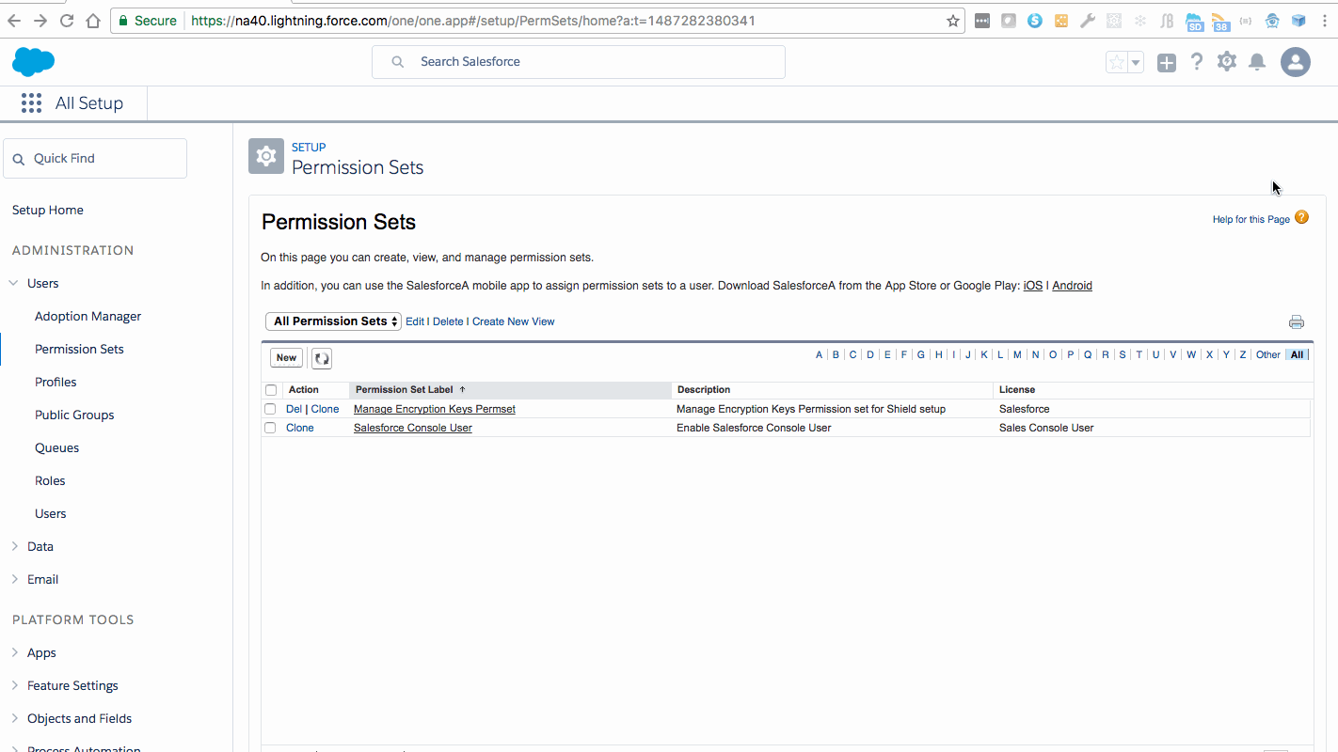Open the user profile avatar

click(x=1296, y=62)
